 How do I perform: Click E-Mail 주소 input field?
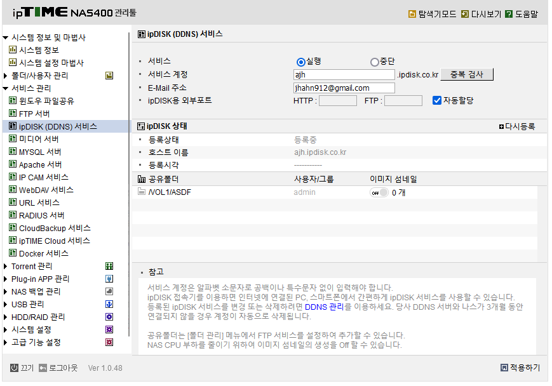tap(344, 88)
